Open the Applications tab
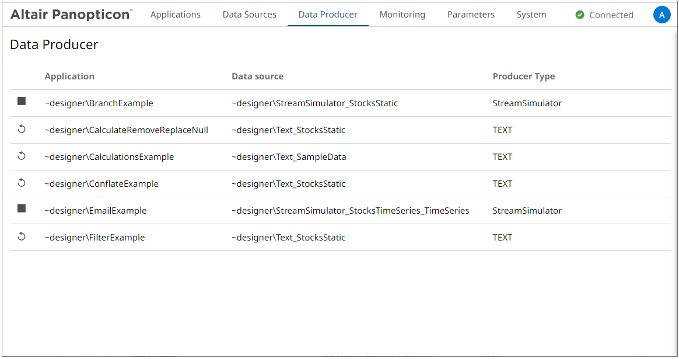Screen dimensions: 679x359 tap(175, 15)
